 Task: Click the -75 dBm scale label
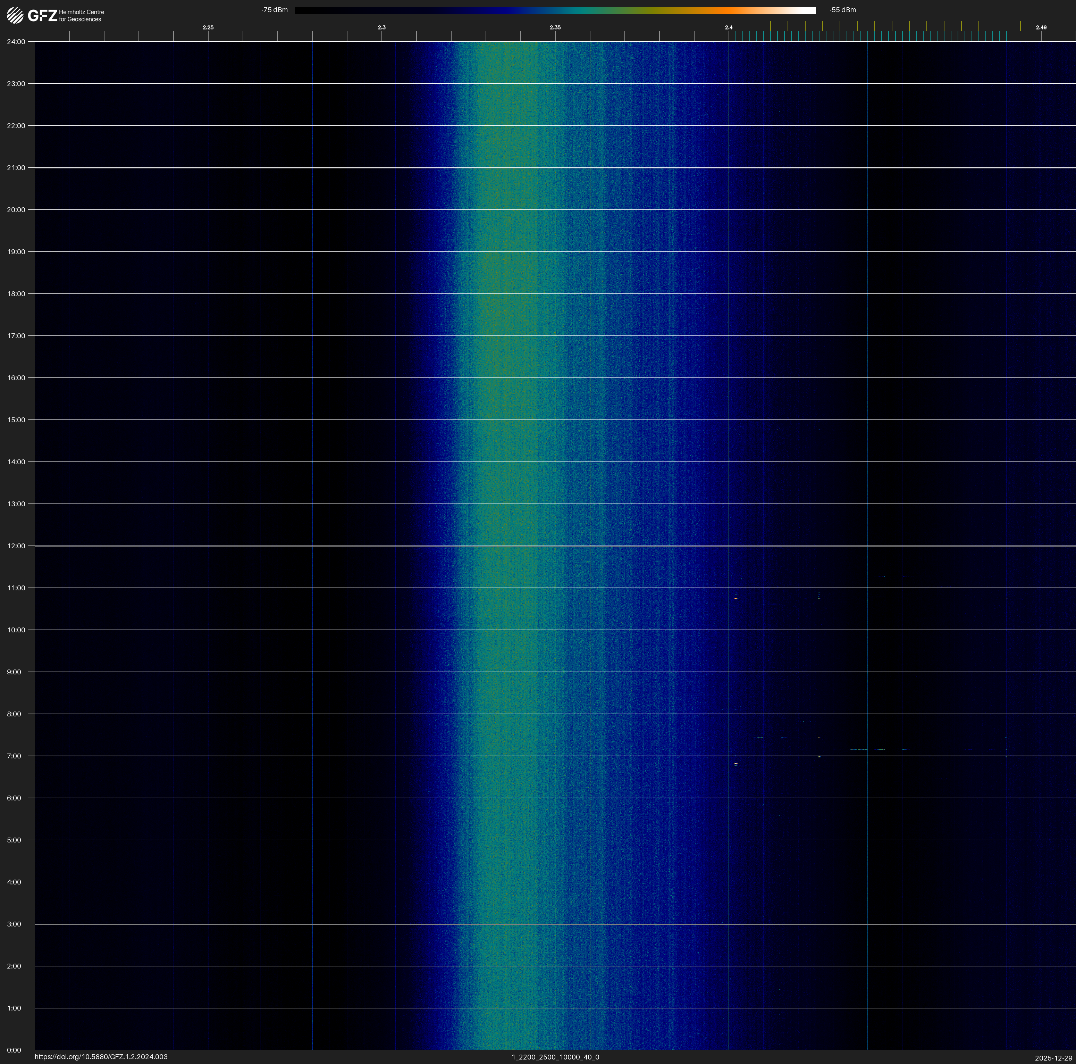click(275, 10)
